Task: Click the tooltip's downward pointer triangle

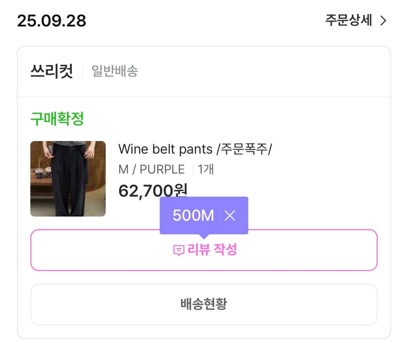Action: click(204, 237)
